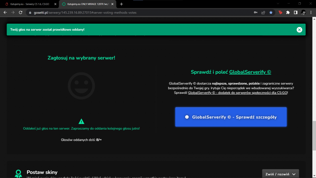
Task: Dismiss the green vote success notification
Action: [x=299, y=30]
